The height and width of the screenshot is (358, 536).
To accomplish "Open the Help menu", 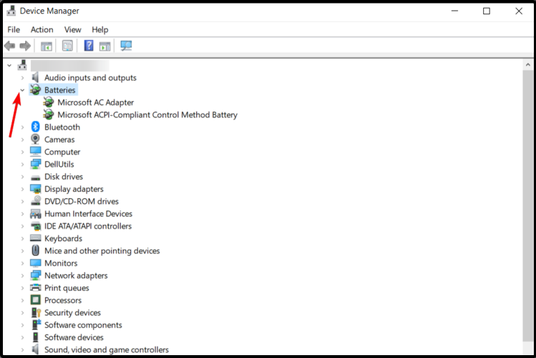I will click(99, 30).
